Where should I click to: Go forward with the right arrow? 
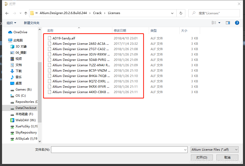[x=14, y=13]
